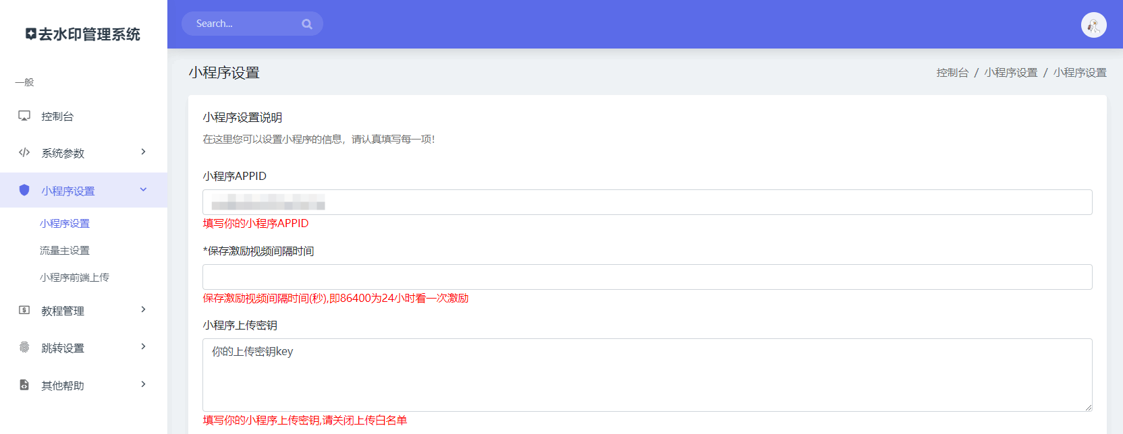Click the textarea resize handle corner
Viewport: 1123px width, 434px height.
[1088, 407]
